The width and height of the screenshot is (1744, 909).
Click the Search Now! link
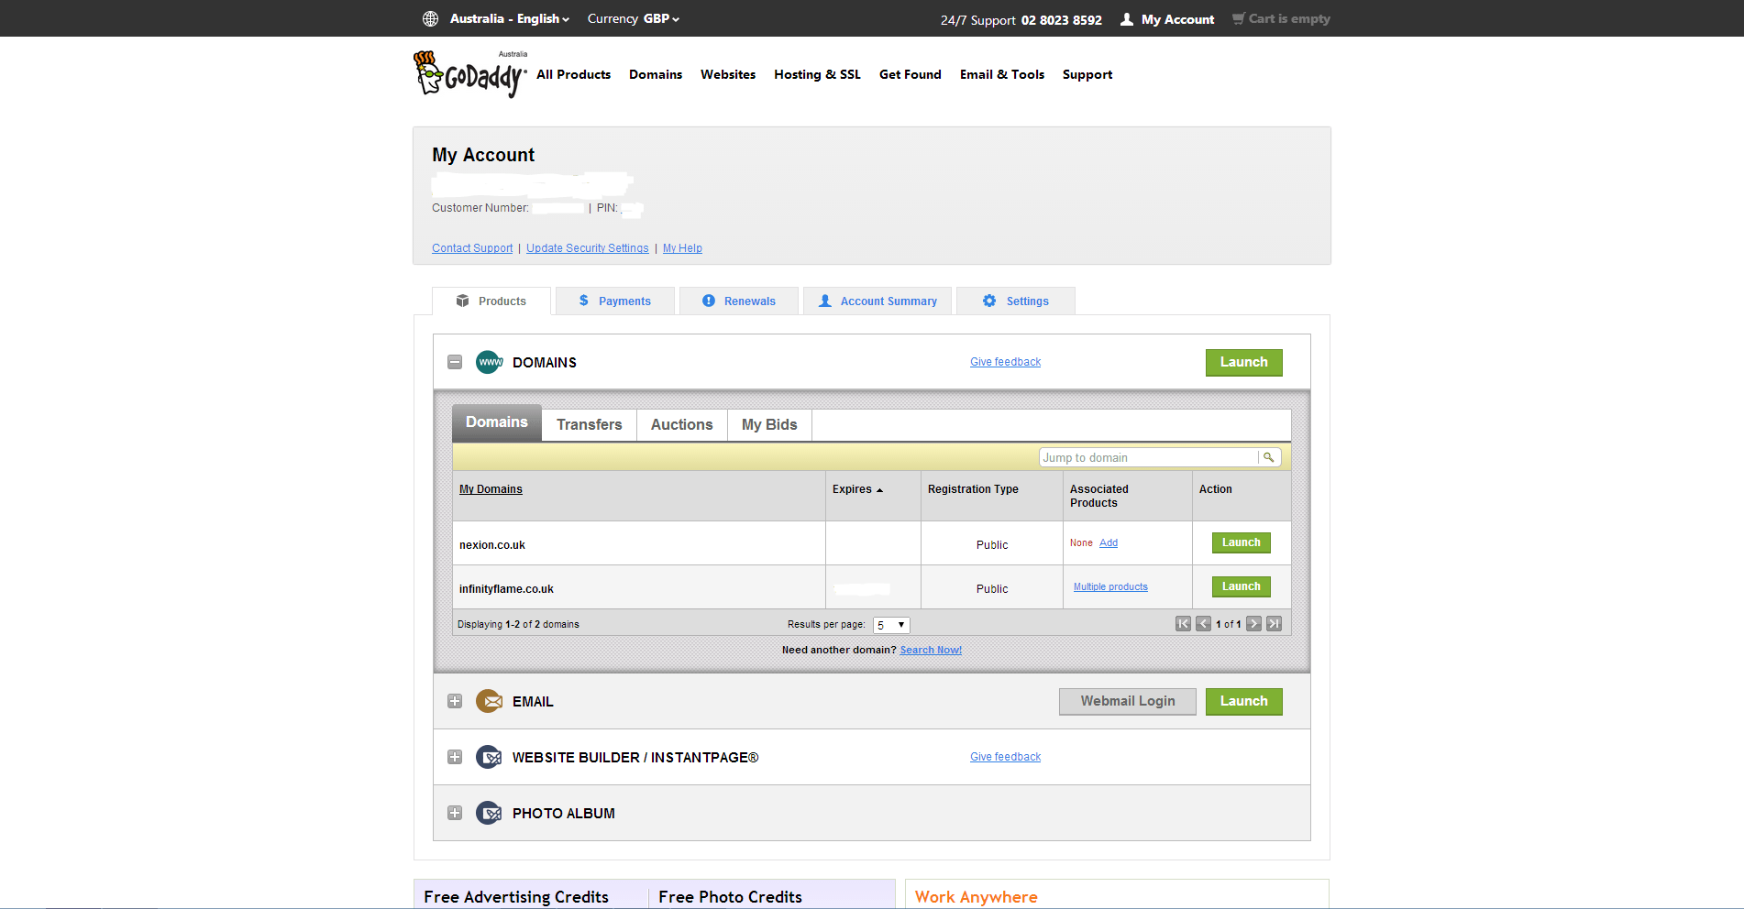[931, 649]
